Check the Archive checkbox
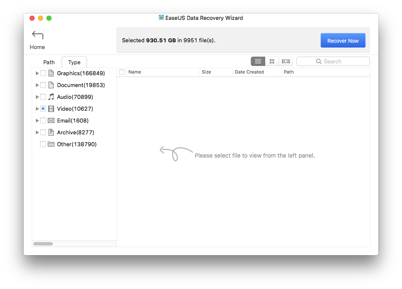The width and height of the screenshot is (402, 289). (x=43, y=132)
